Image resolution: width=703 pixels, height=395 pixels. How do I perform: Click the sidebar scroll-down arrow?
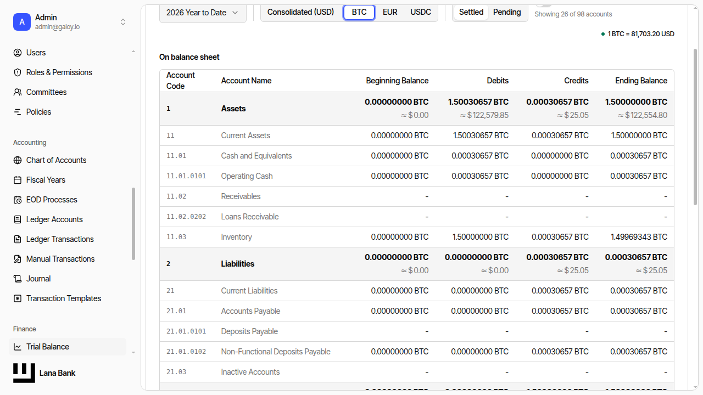click(133, 352)
